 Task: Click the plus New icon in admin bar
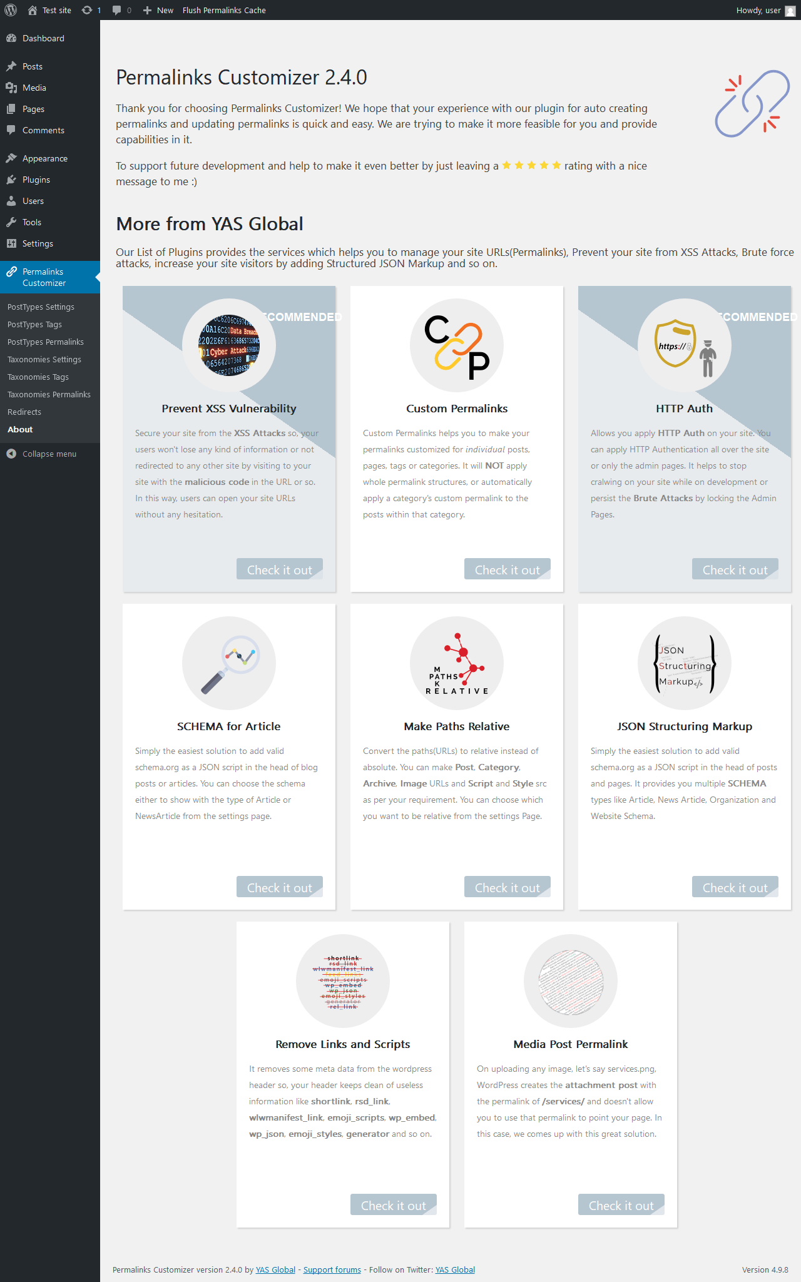tap(147, 10)
